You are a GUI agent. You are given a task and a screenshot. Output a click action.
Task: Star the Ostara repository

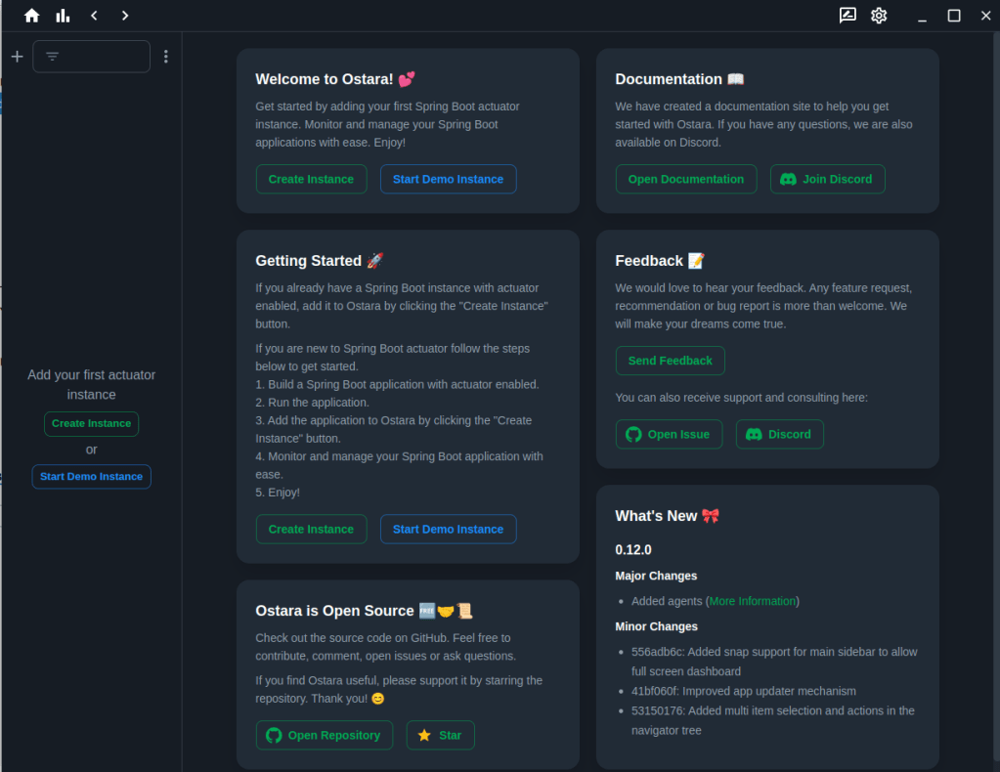[440, 735]
